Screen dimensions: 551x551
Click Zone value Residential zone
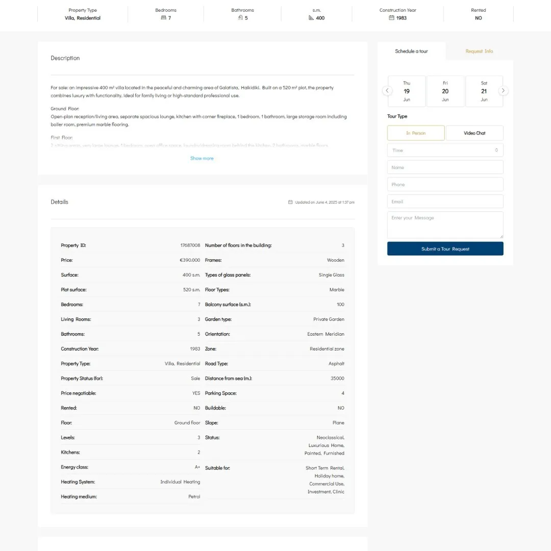327,348
